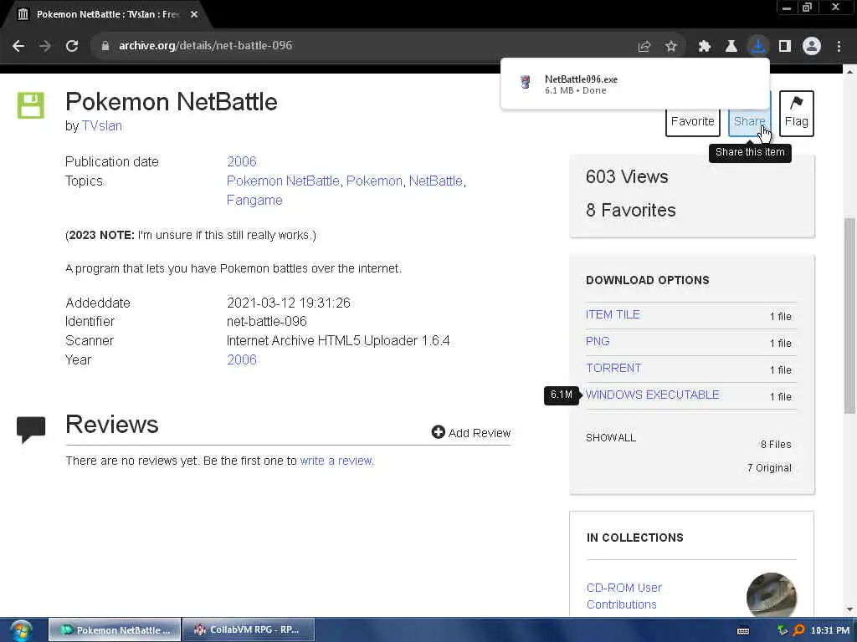Toggle the browser side panel
Screen dimensions: 857x642
(x=785, y=47)
